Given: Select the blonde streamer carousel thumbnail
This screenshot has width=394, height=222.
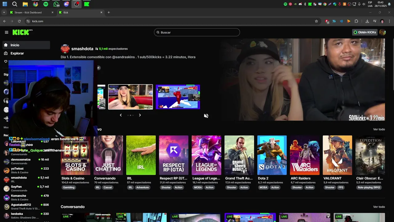Looking at the screenshot, I should click(x=131, y=97).
